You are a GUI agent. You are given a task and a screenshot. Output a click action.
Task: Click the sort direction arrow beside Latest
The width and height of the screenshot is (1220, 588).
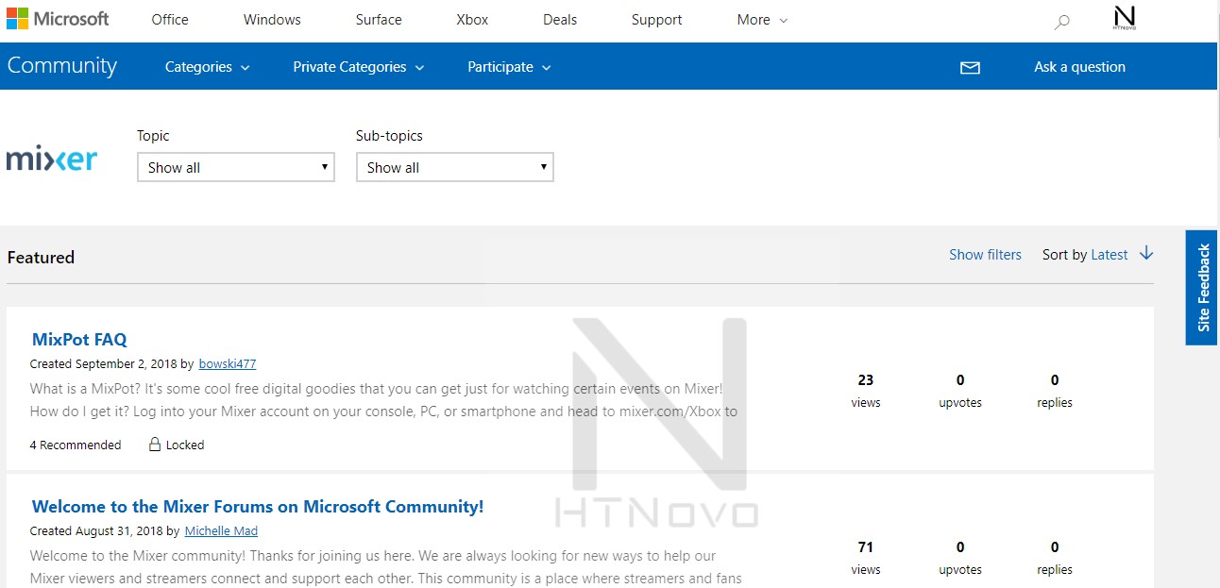[x=1145, y=254]
